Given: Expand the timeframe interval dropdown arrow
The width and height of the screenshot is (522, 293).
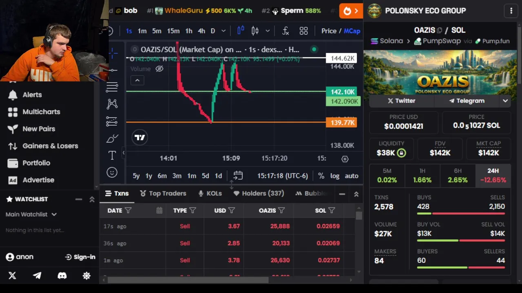Looking at the screenshot, I should click(x=223, y=31).
